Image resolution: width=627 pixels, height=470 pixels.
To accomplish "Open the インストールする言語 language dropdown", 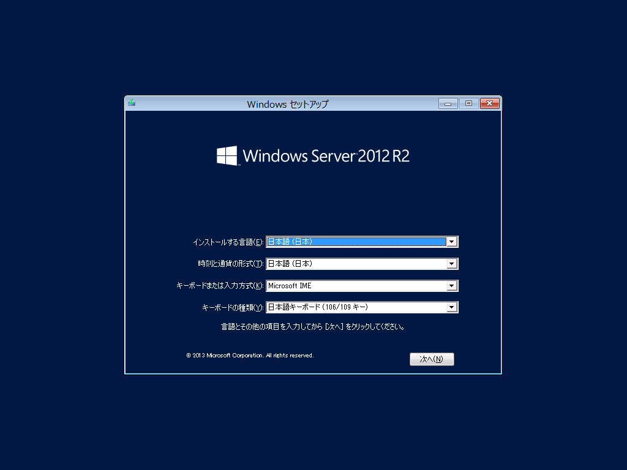I will [x=451, y=241].
